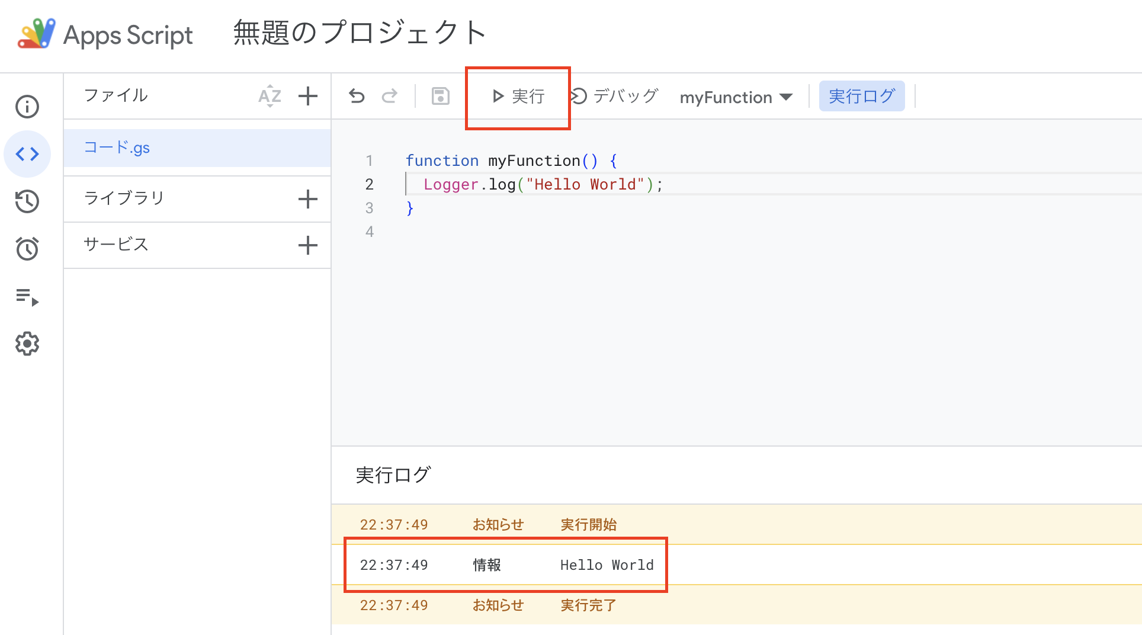This screenshot has height=635, width=1142.
Task: Open the Triggers panel
Action: (x=28, y=248)
